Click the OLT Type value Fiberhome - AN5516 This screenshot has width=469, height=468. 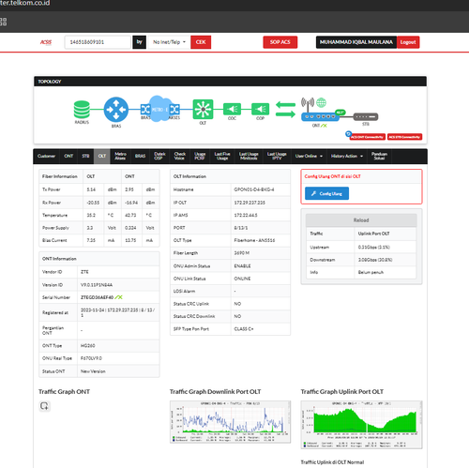click(254, 240)
